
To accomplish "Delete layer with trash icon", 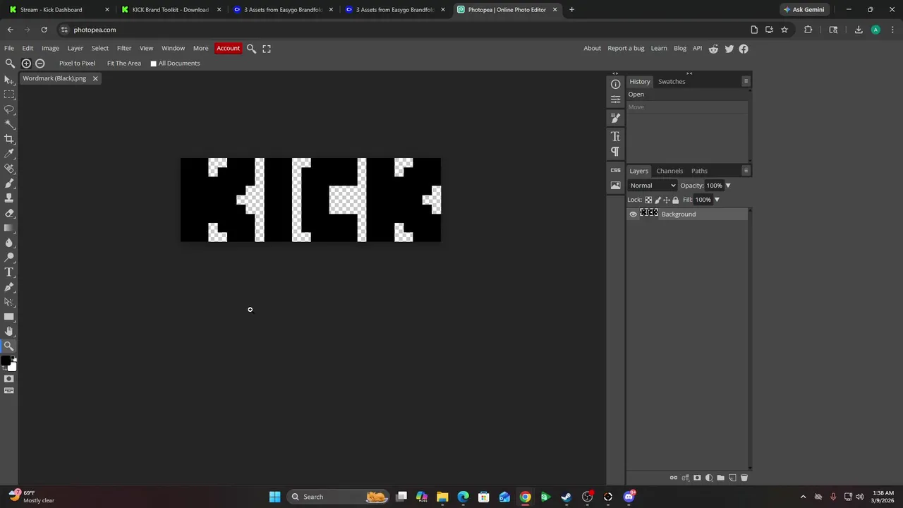I will (x=744, y=478).
